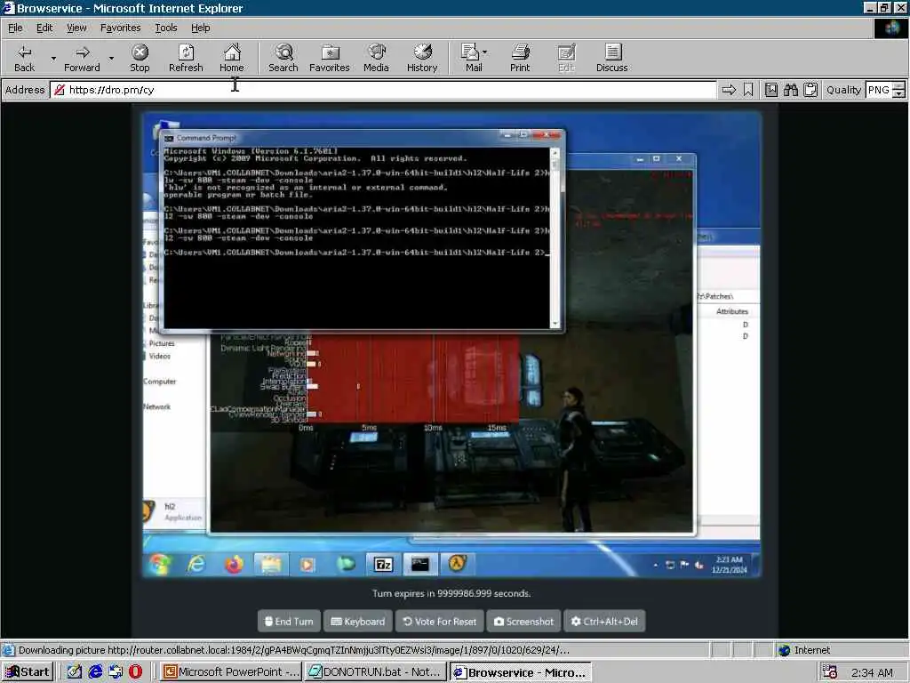Click the Discuss toolbar button
The image size is (910, 683).
[611, 58]
